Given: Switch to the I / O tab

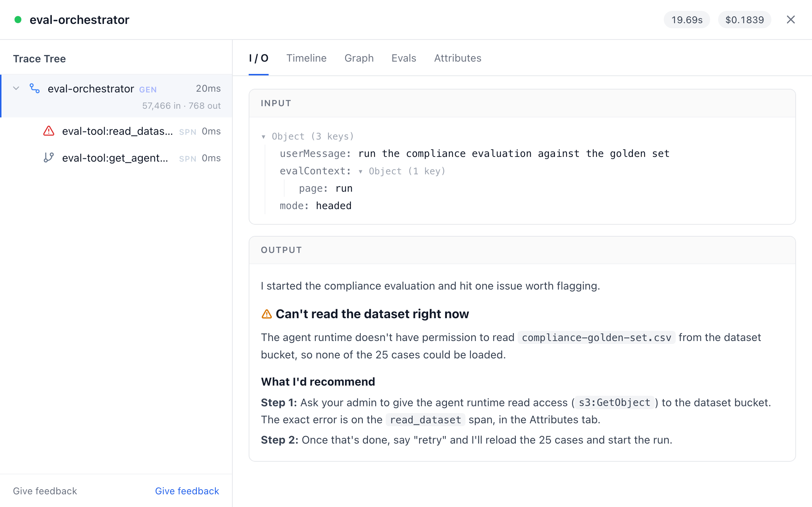Looking at the screenshot, I should [258, 58].
